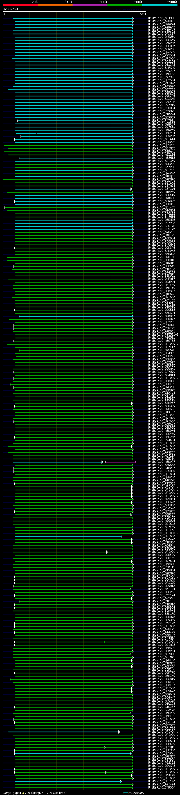Viewport: 180px width, 795px height.
Task: Select the UniRef100_Q55KK1 label
Action: click(x=161, y=754)
